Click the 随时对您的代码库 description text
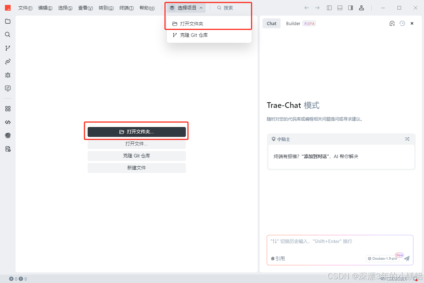The width and height of the screenshot is (424, 283). (x=314, y=119)
